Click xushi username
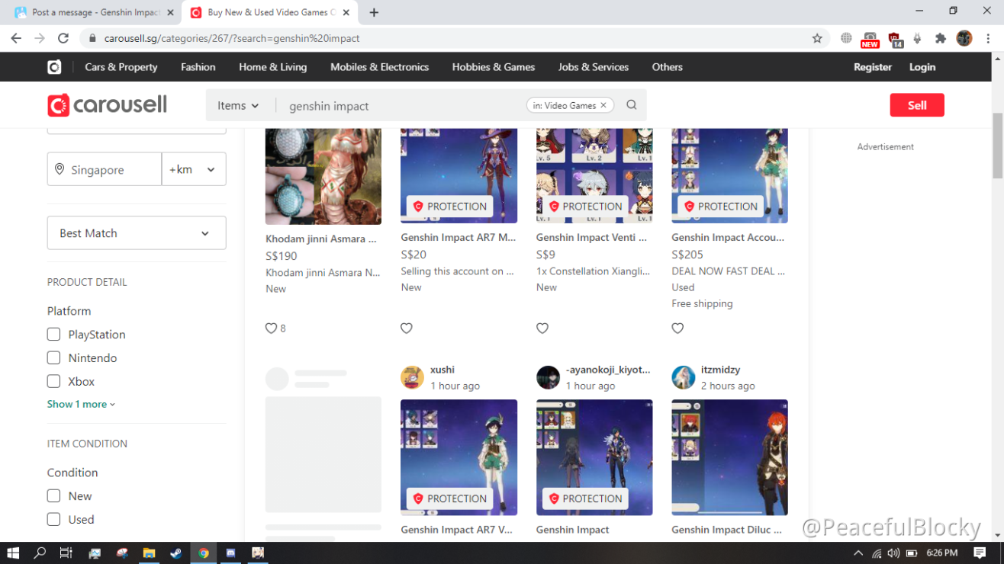 442,370
